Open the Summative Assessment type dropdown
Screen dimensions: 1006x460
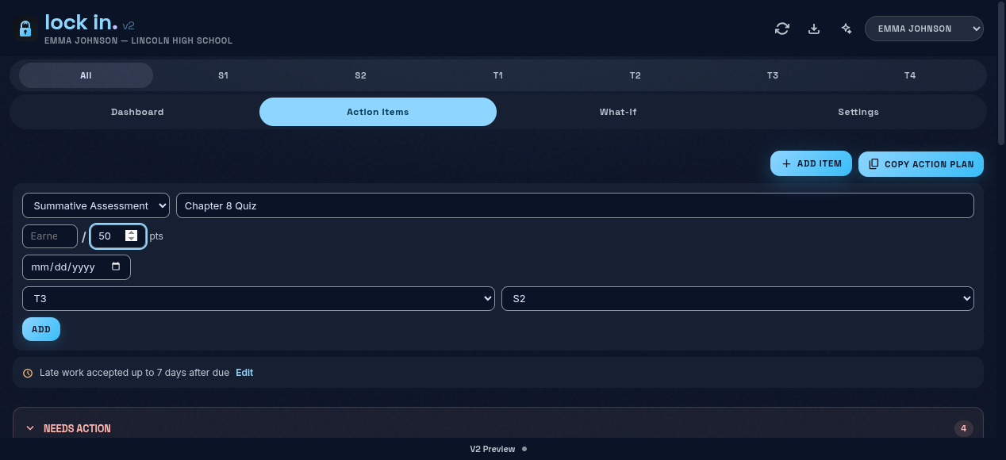tap(96, 205)
